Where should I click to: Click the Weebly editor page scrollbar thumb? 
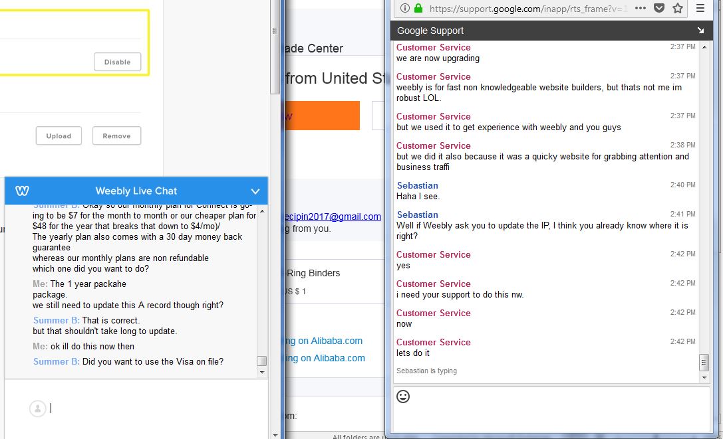tap(274, 47)
